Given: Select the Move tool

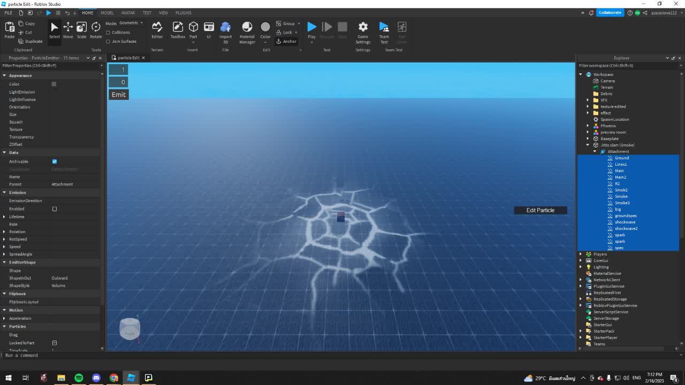Looking at the screenshot, I should tap(68, 30).
